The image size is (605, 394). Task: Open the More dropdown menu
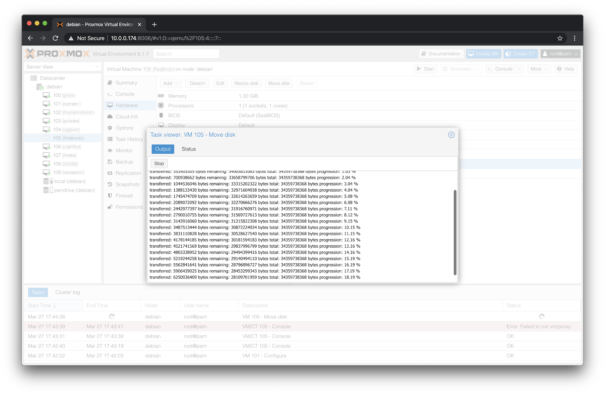point(539,69)
